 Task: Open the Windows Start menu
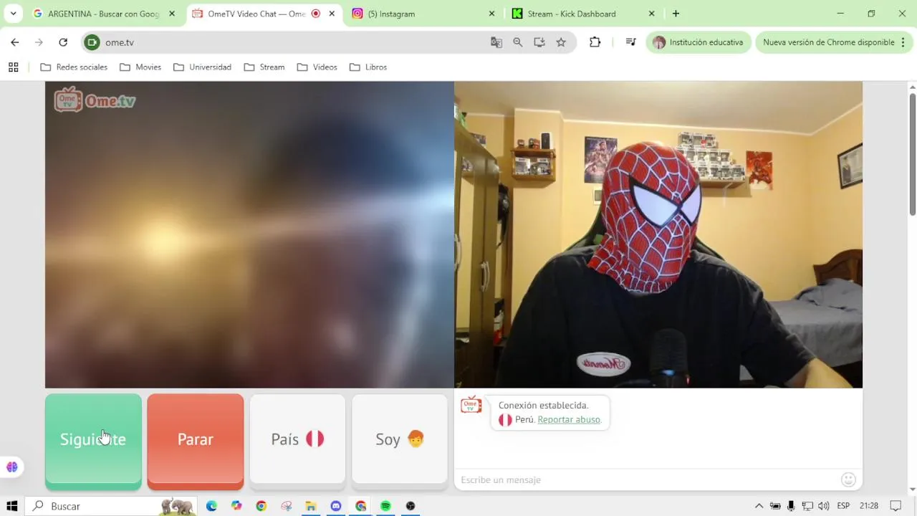coord(11,506)
